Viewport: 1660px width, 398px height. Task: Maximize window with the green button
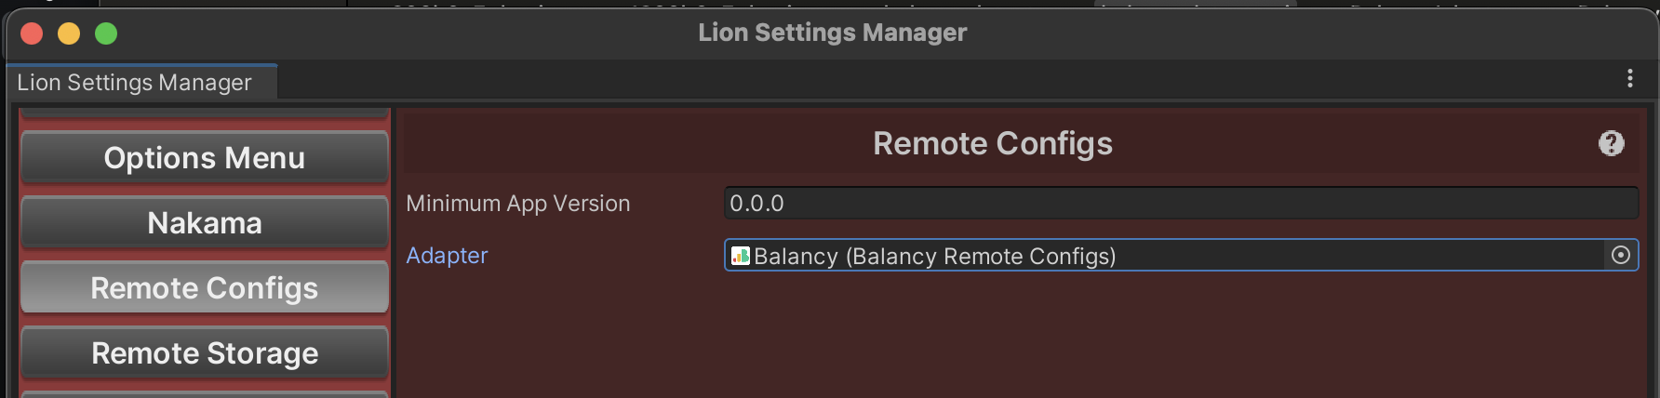click(x=106, y=33)
